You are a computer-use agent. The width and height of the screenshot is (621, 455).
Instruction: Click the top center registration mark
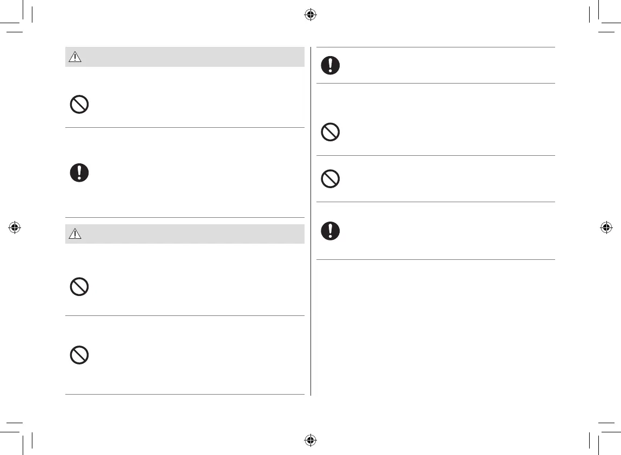coord(310,15)
